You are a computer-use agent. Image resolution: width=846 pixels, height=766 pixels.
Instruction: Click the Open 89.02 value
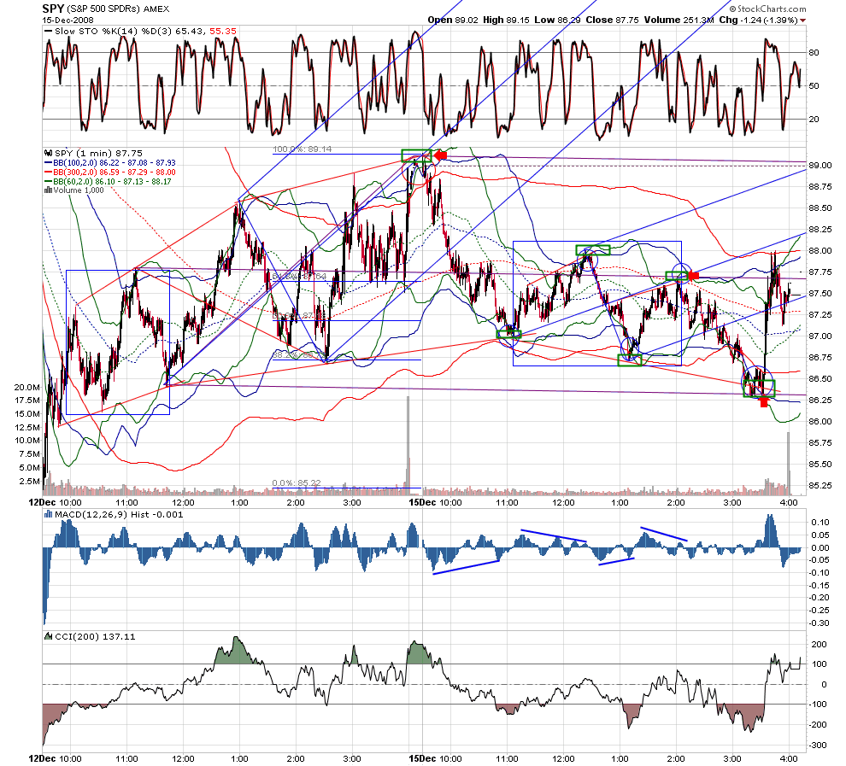(x=453, y=20)
